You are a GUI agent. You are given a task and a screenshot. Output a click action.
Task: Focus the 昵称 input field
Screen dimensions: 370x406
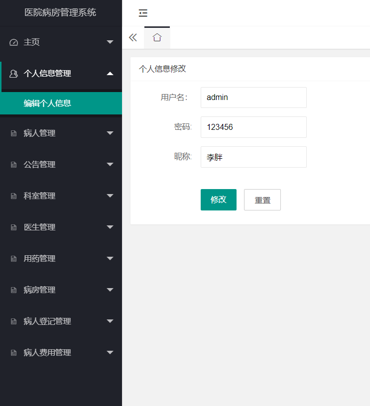(253, 157)
